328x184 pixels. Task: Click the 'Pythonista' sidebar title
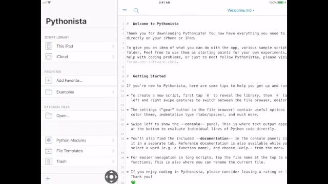click(66, 21)
